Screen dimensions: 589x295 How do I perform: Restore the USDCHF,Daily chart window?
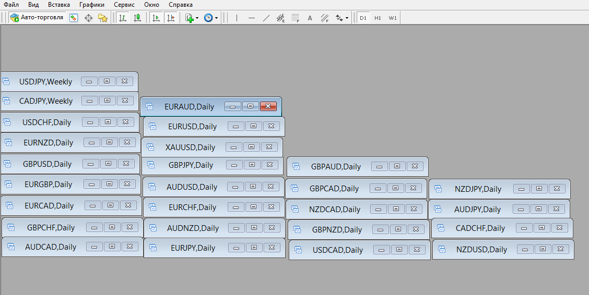(108, 122)
